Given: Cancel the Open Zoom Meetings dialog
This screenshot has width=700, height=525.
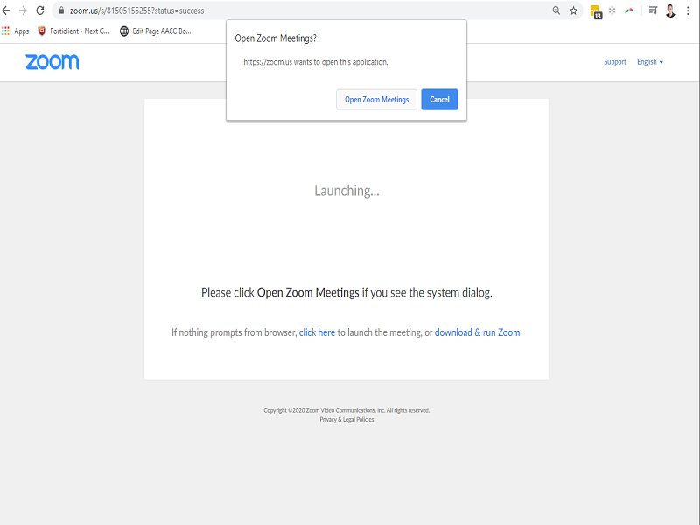Looking at the screenshot, I should click(440, 100).
